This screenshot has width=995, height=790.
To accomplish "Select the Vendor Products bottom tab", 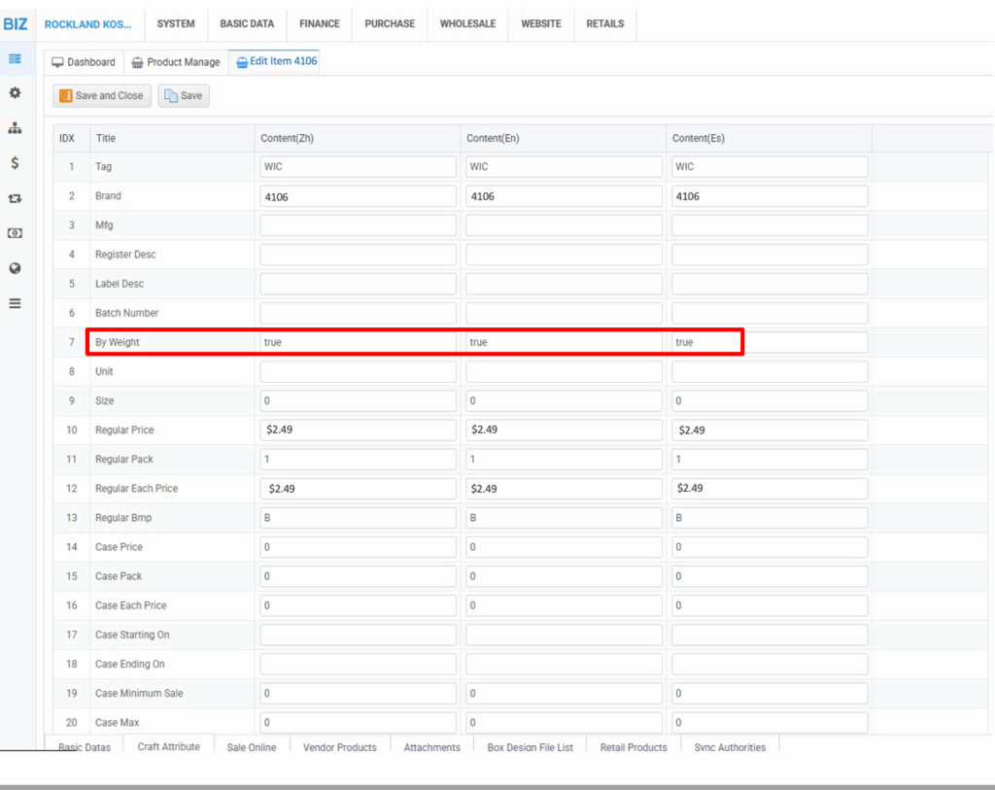I will click(x=339, y=747).
